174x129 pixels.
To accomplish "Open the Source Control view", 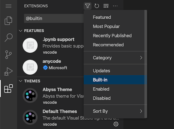I will (8, 55).
